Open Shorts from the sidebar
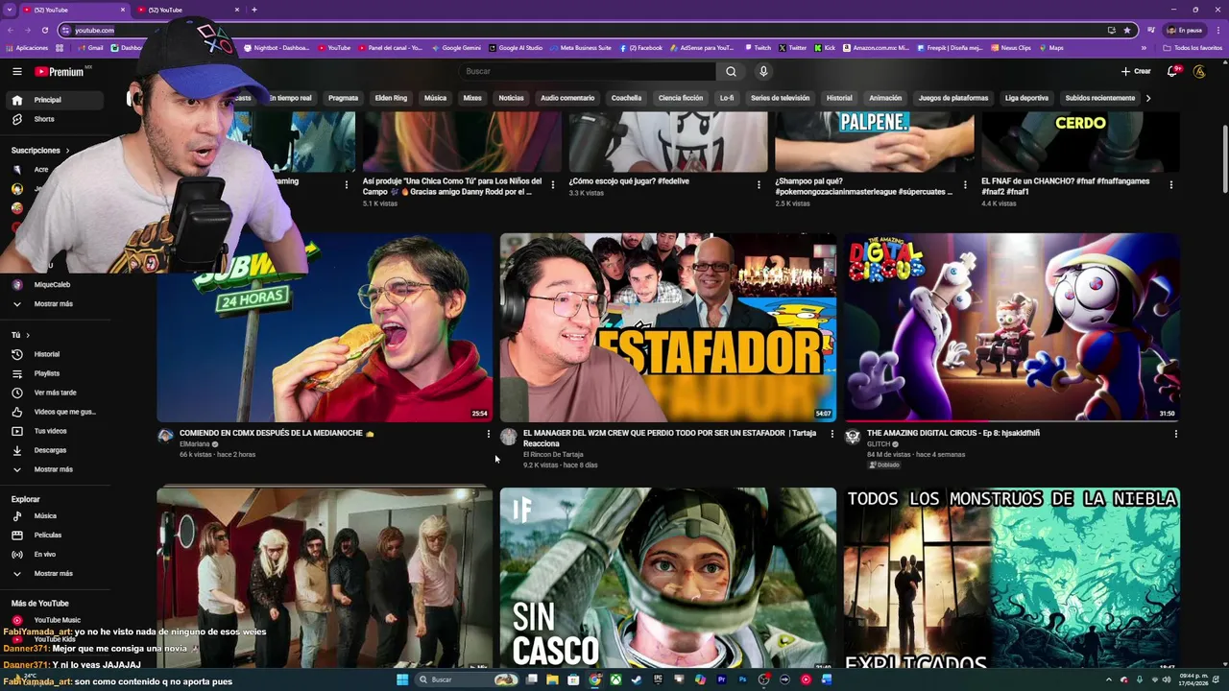The height and width of the screenshot is (691, 1229). tap(44, 119)
